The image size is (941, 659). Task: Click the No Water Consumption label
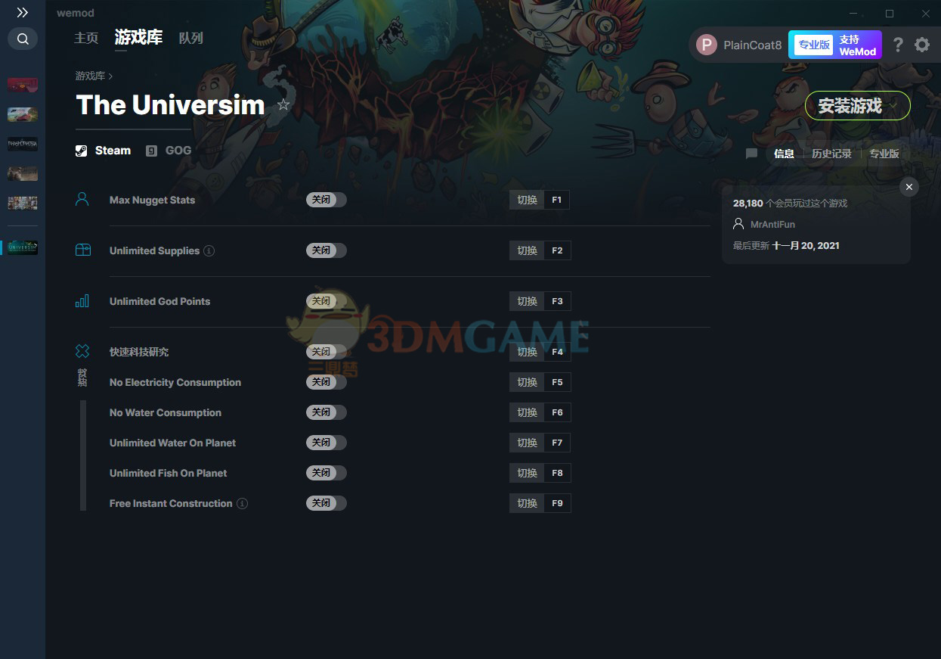(166, 412)
